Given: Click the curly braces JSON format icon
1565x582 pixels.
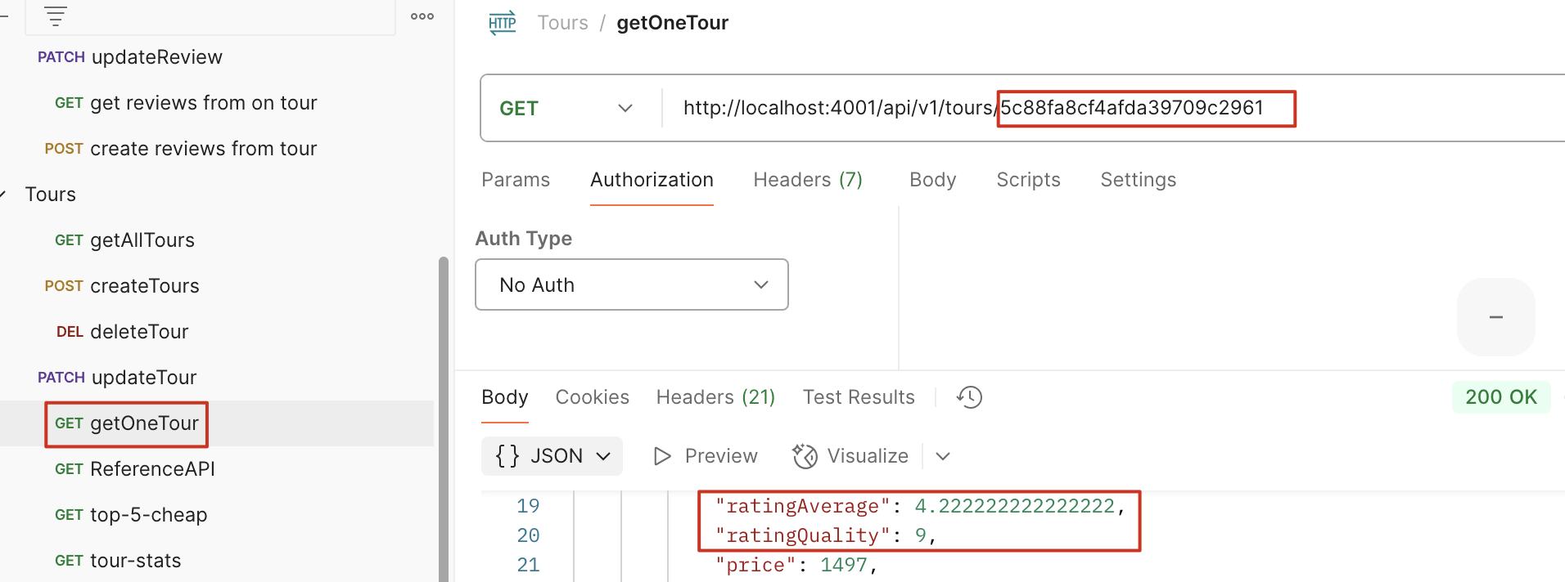Looking at the screenshot, I should coord(507,456).
